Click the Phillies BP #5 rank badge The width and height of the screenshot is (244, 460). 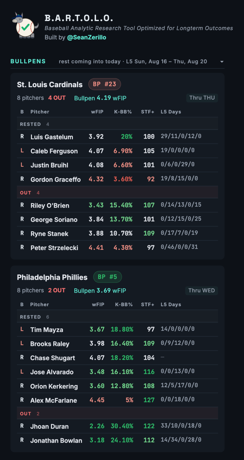pyautogui.click(x=108, y=277)
